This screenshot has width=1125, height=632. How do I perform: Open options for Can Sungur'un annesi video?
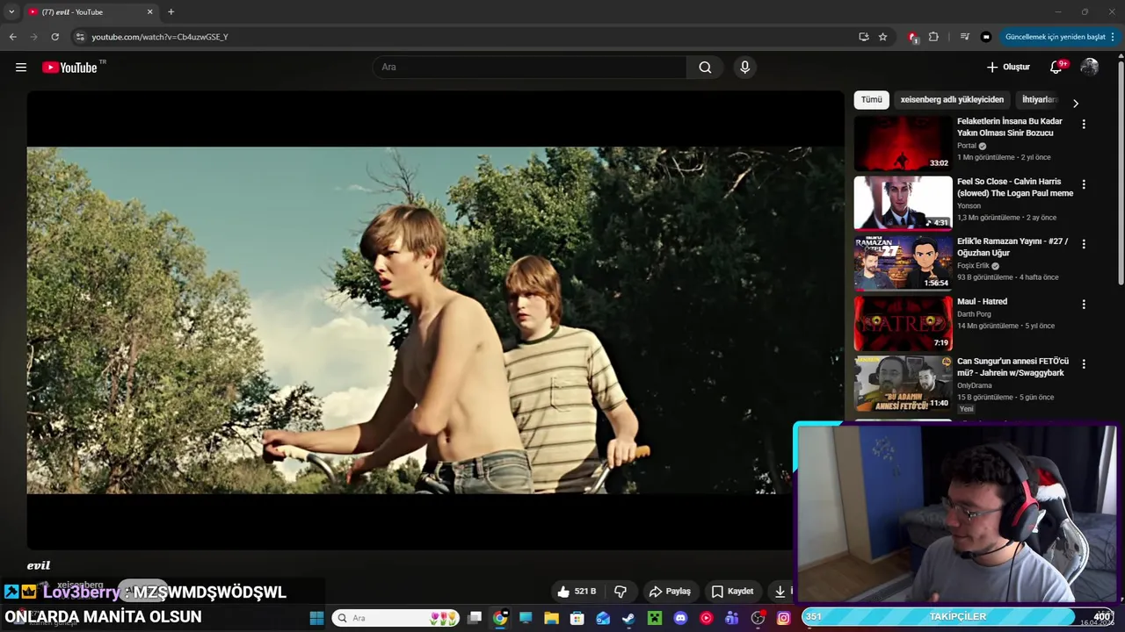1084,364
